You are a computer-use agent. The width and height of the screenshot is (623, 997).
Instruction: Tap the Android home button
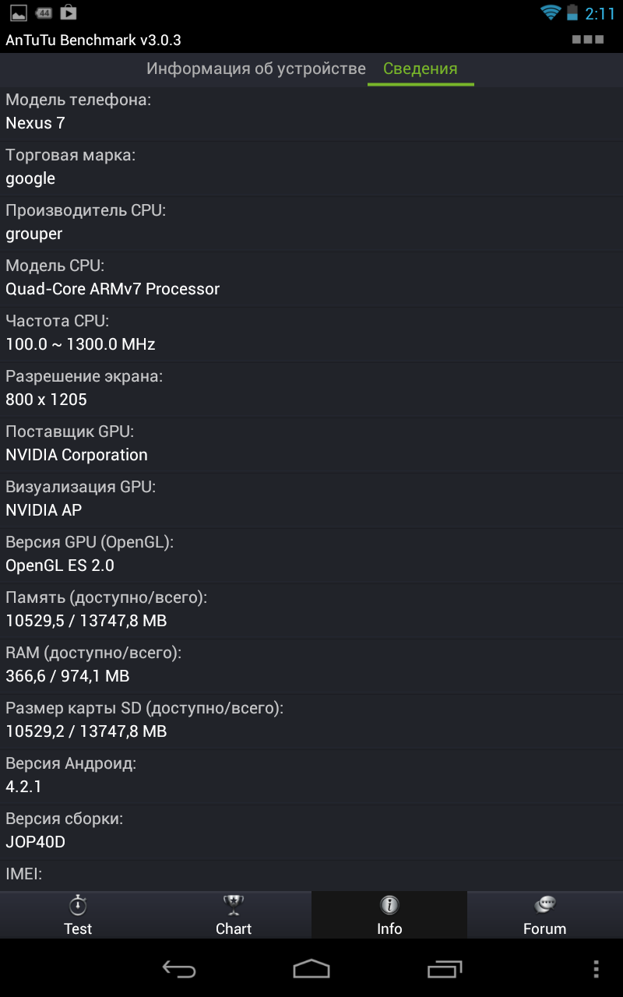[311, 968]
